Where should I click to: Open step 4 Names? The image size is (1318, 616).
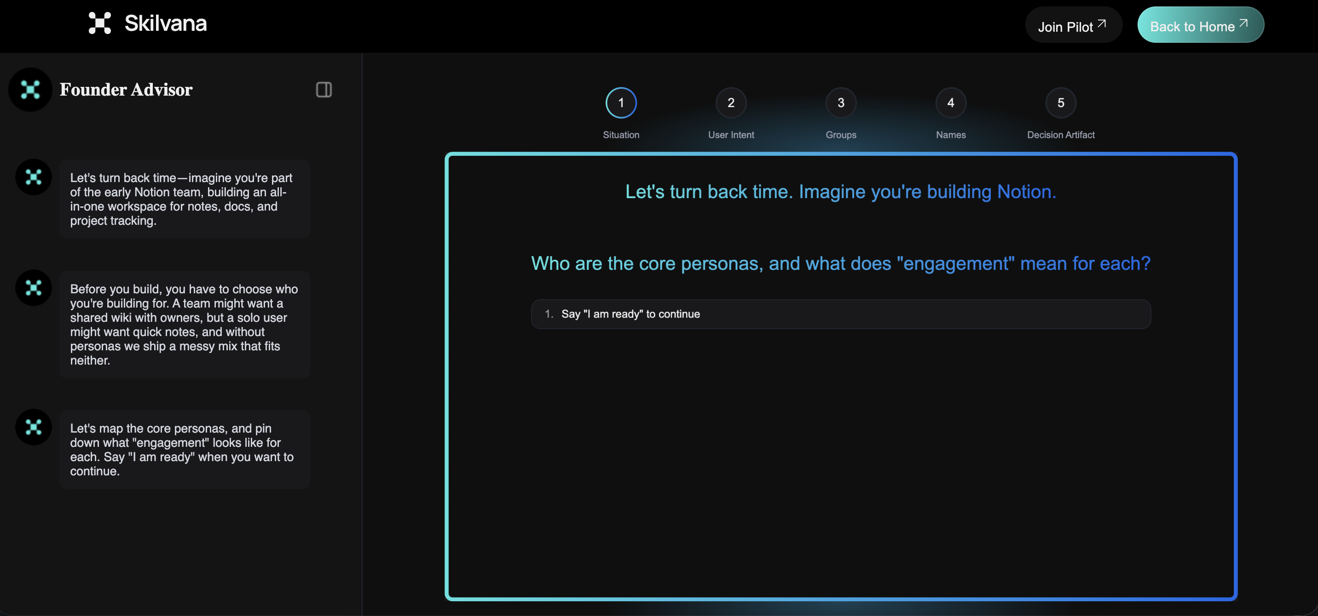pos(950,102)
